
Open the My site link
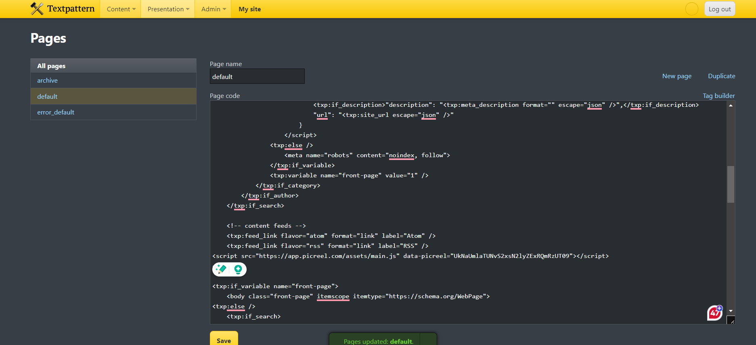tap(250, 9)
